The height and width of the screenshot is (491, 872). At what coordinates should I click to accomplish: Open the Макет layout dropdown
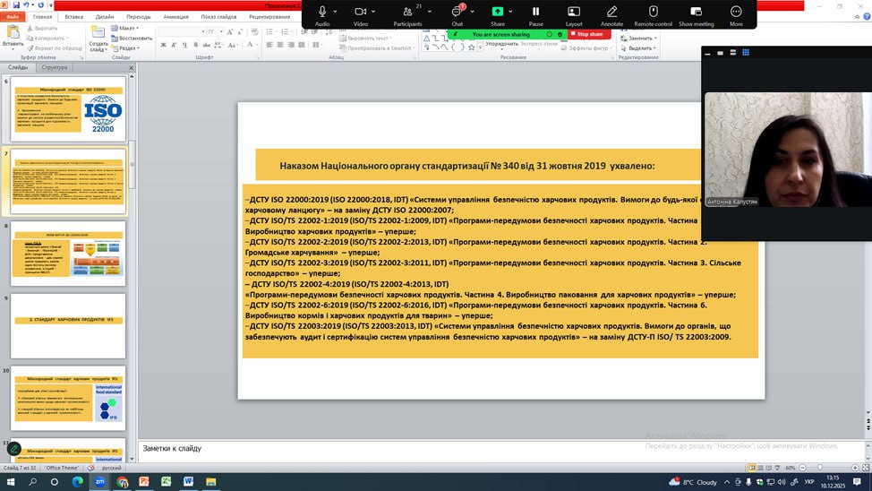pos(128,28)
